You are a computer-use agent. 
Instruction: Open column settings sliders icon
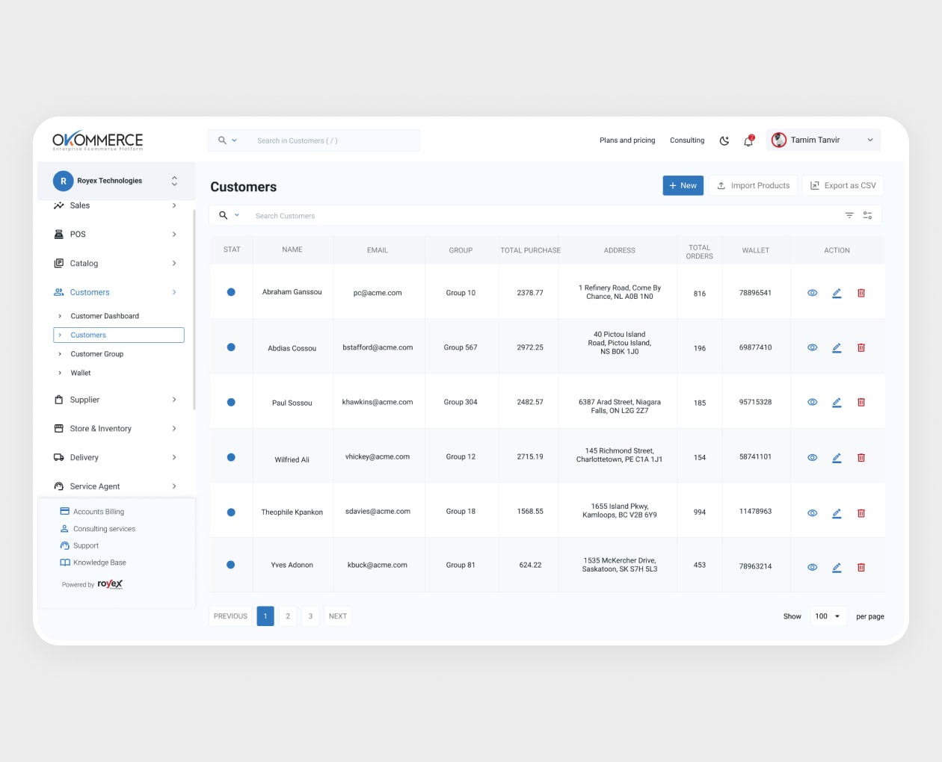click(867, 215)
